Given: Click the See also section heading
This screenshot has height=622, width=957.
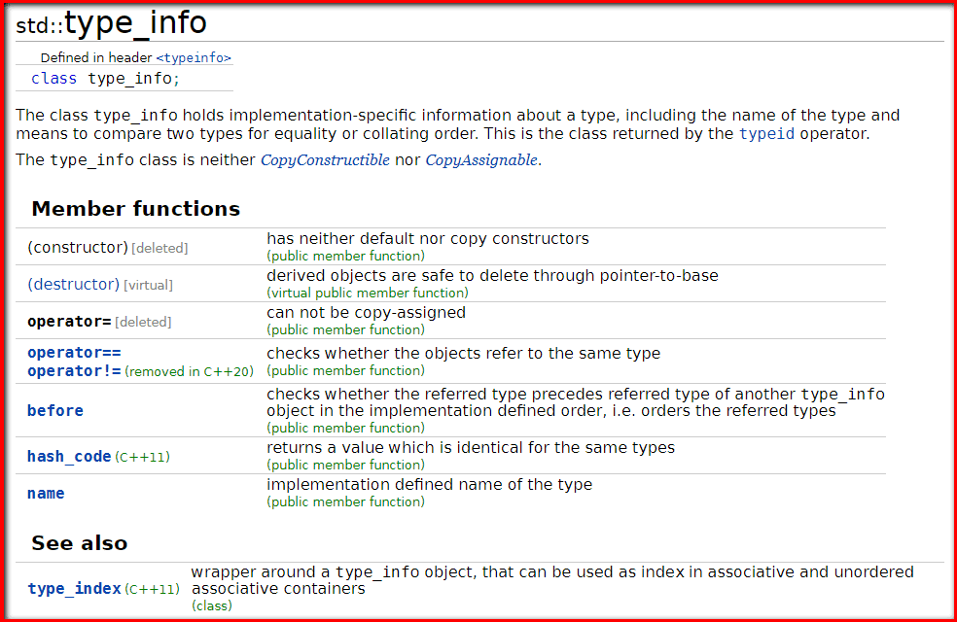Looking at the screenshot, I should click(x=78, y=542).
